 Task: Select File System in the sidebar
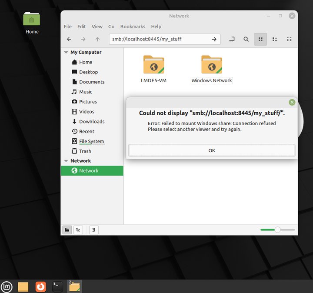[92, 141]
